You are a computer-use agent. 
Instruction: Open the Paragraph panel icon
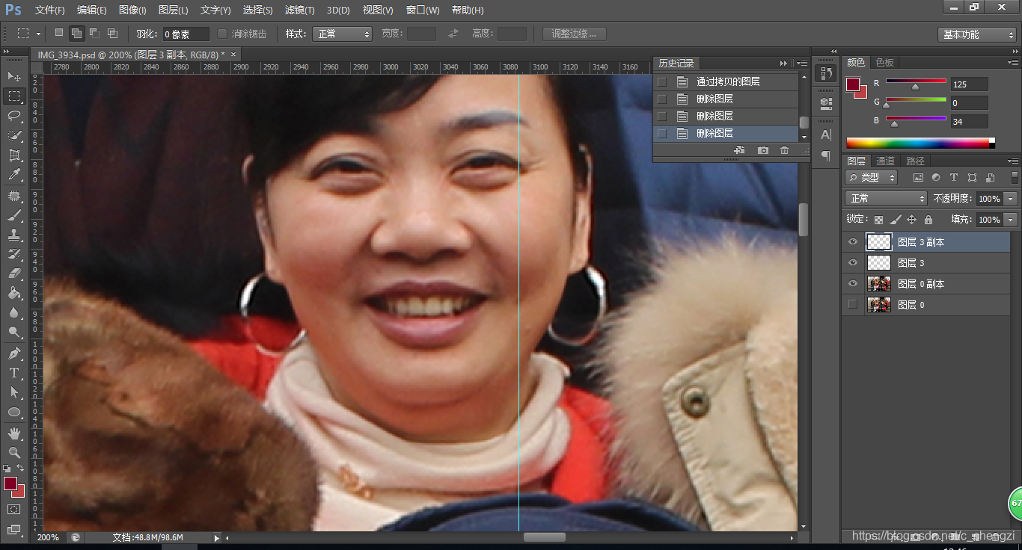[826, 155]
